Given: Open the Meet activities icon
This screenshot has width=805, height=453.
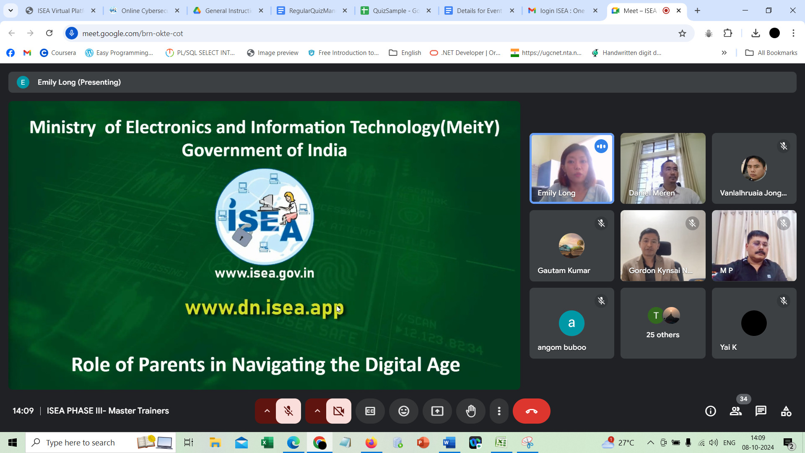Looking at the screenshot, I should 786,411.
